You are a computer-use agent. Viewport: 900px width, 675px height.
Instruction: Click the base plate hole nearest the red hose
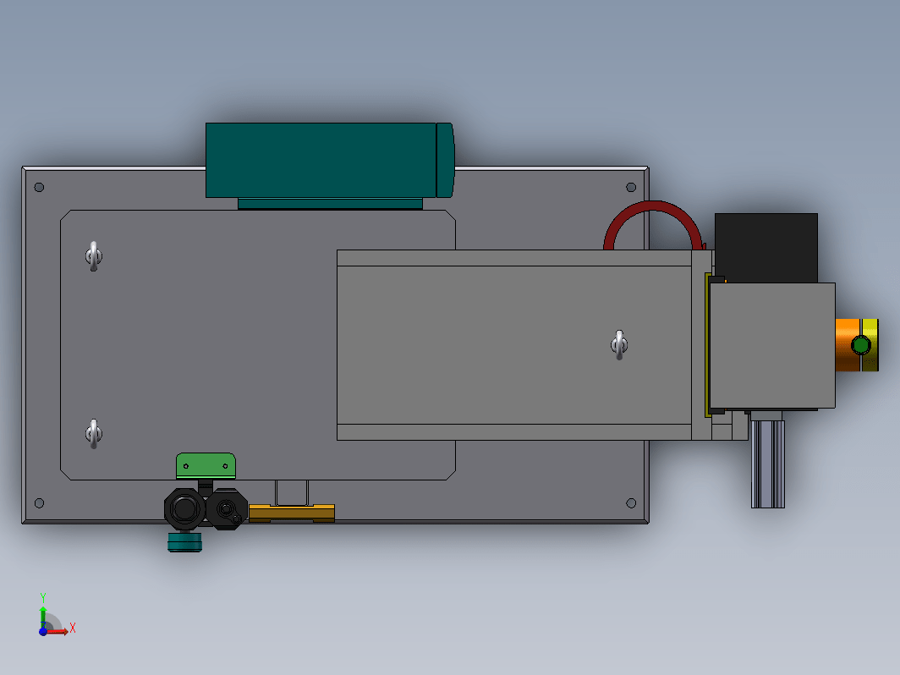point(631,187)
